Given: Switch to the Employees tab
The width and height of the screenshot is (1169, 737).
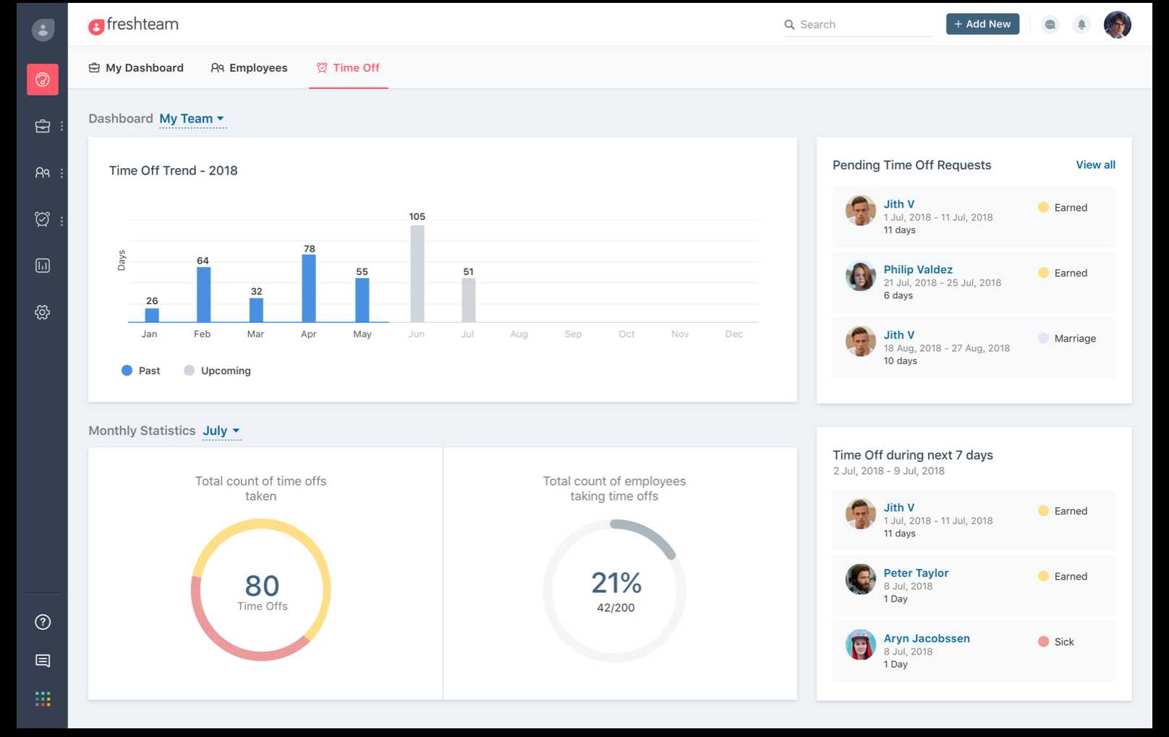Looking at the screenshot, I should [x=249, y=67].
